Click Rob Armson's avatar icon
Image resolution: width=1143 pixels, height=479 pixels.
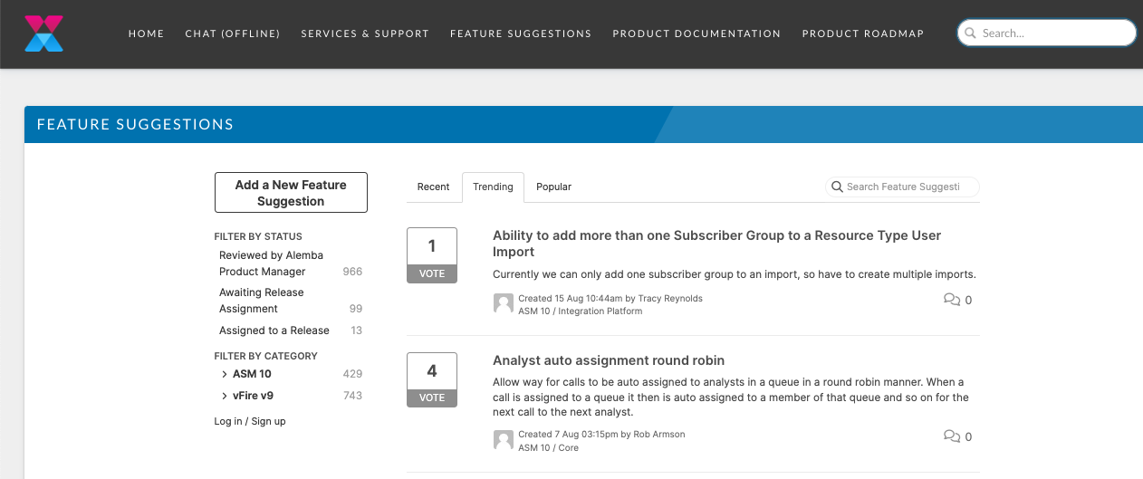[x=504, y=440]
